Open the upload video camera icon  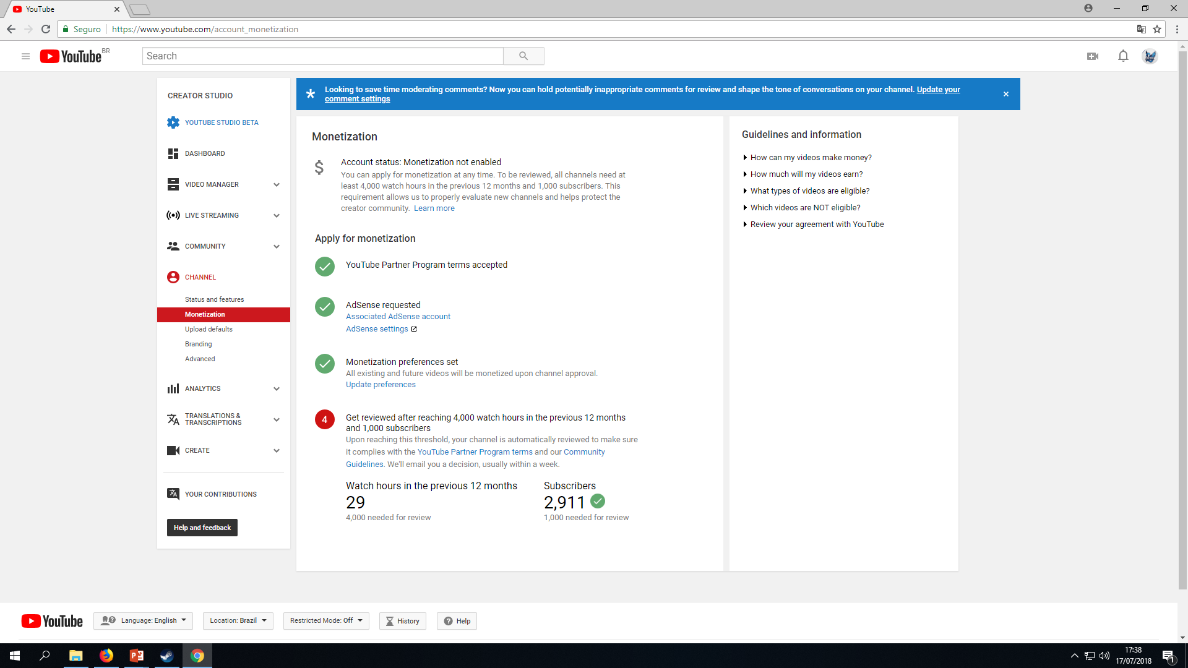pyautogui.click(x=1093, y=56)
